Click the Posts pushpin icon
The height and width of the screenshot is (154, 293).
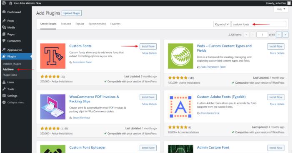[x=4, y=21]
